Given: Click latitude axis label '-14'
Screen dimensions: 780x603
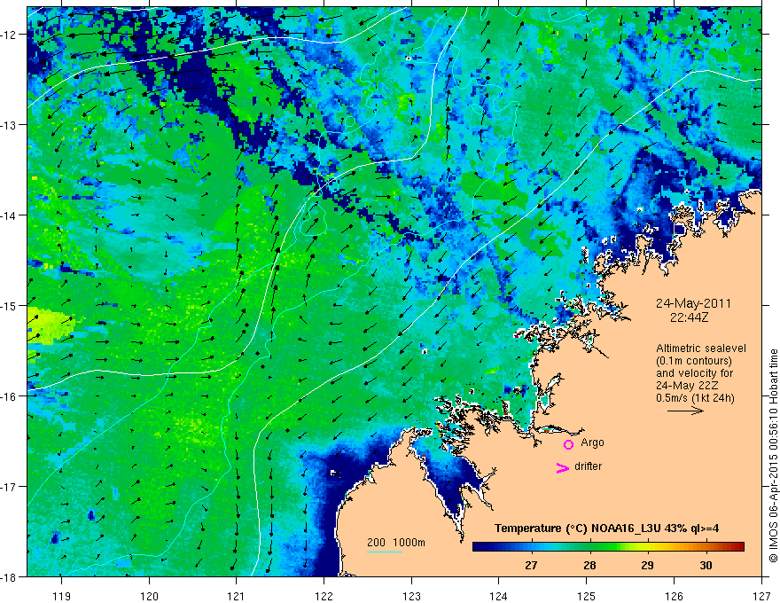Looking at the screenshot, I should [x=9, y=215].
